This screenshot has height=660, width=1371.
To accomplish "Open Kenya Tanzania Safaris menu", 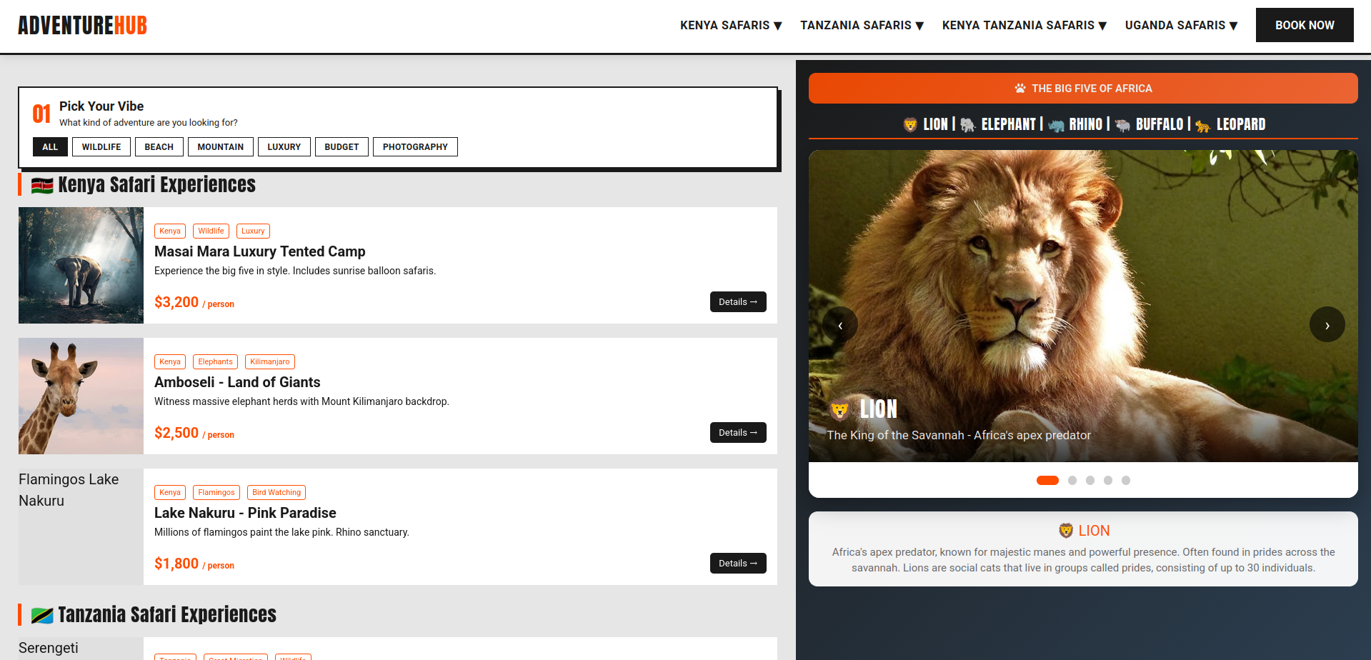I will (1024, 26).
